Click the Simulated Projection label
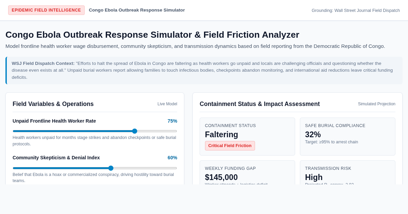 pos(377,104)
